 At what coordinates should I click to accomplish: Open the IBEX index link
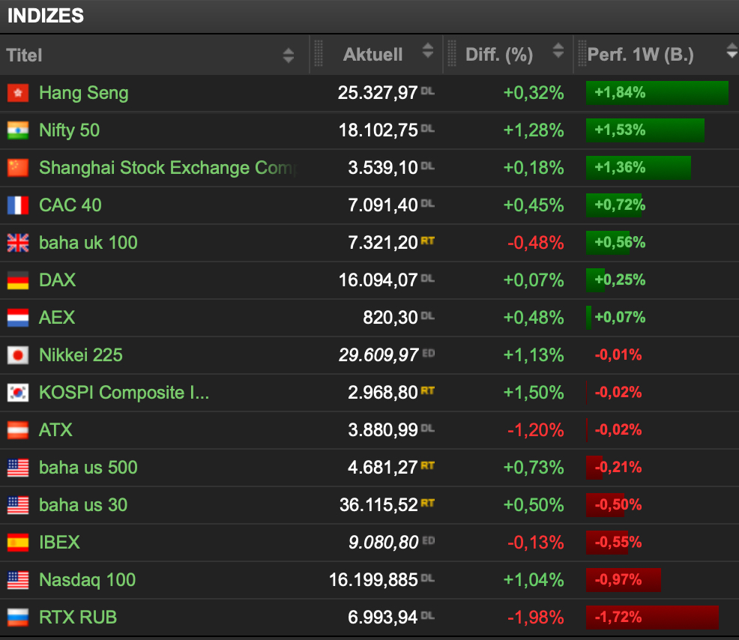pyautogui.click(x=59, y=543)
